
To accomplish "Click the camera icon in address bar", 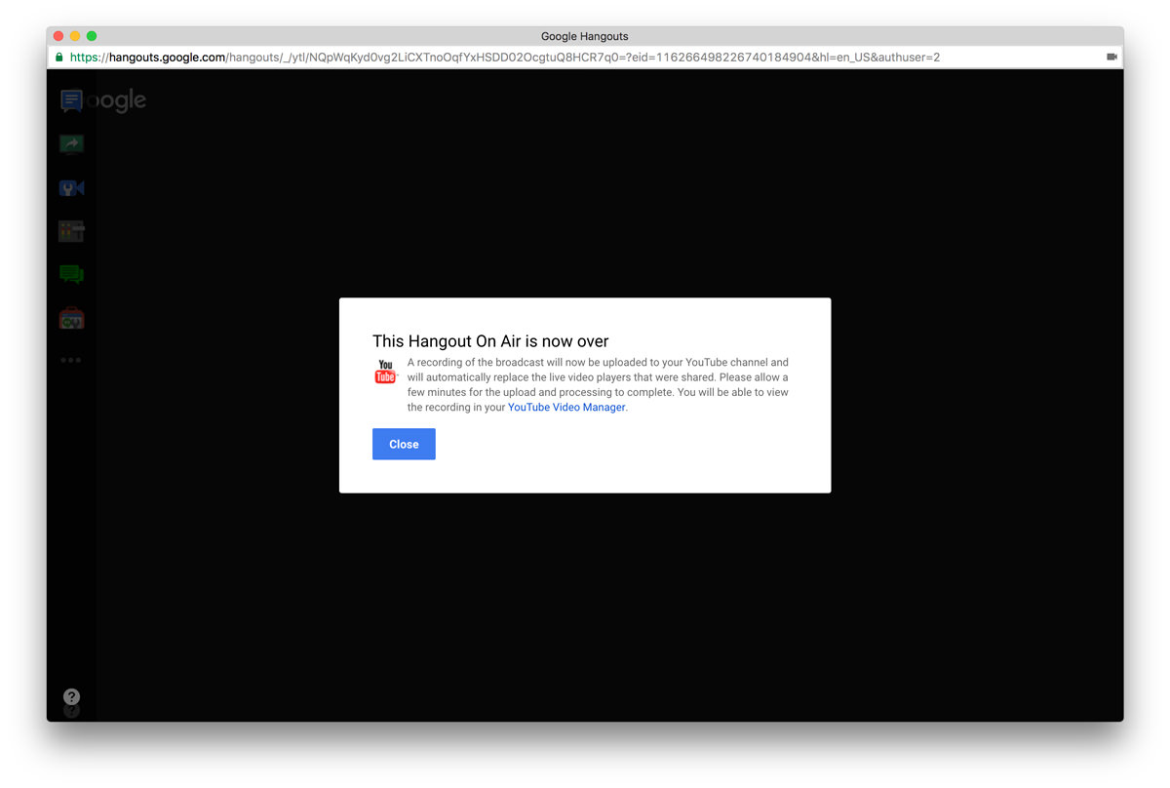I will pos(1111,58).
